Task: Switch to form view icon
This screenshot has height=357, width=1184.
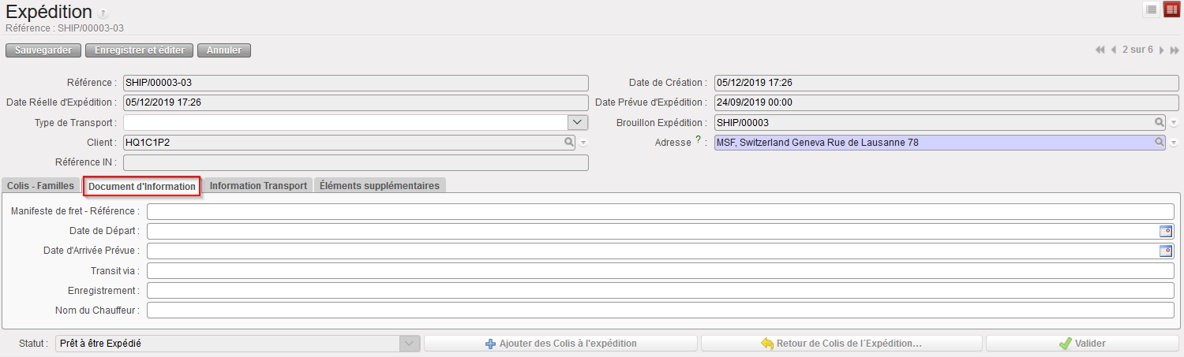Action: tap(1171, 9)
